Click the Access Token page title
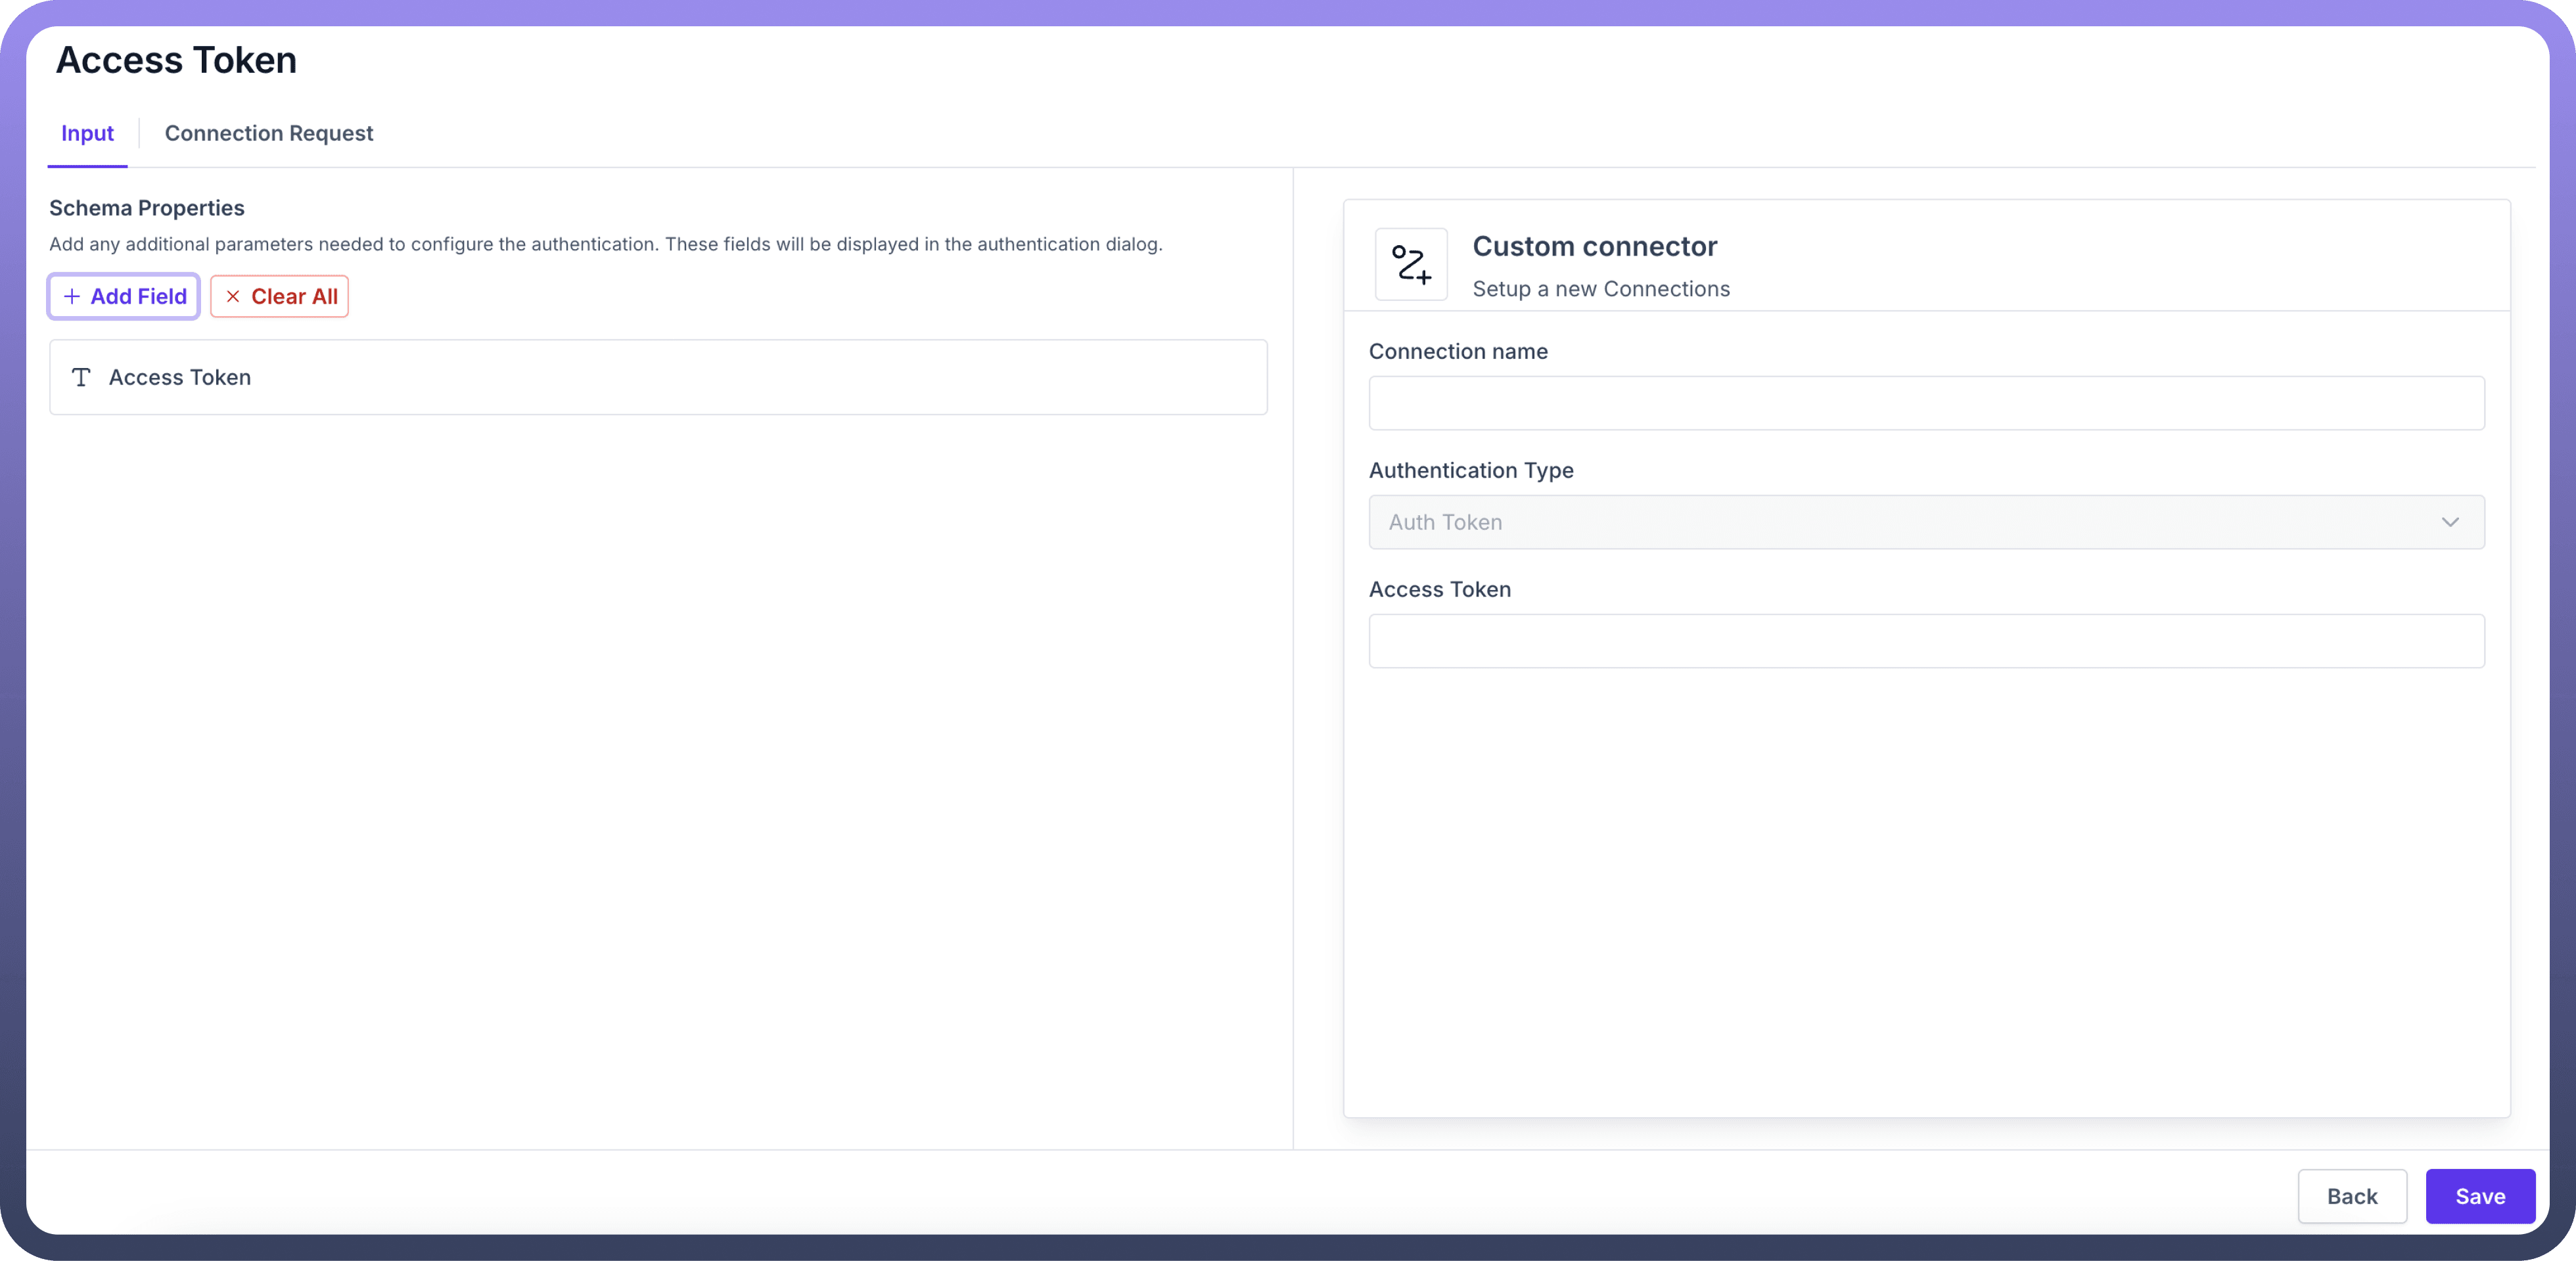The width and height of the screenshot is (2576, 1261). [176, 60]
